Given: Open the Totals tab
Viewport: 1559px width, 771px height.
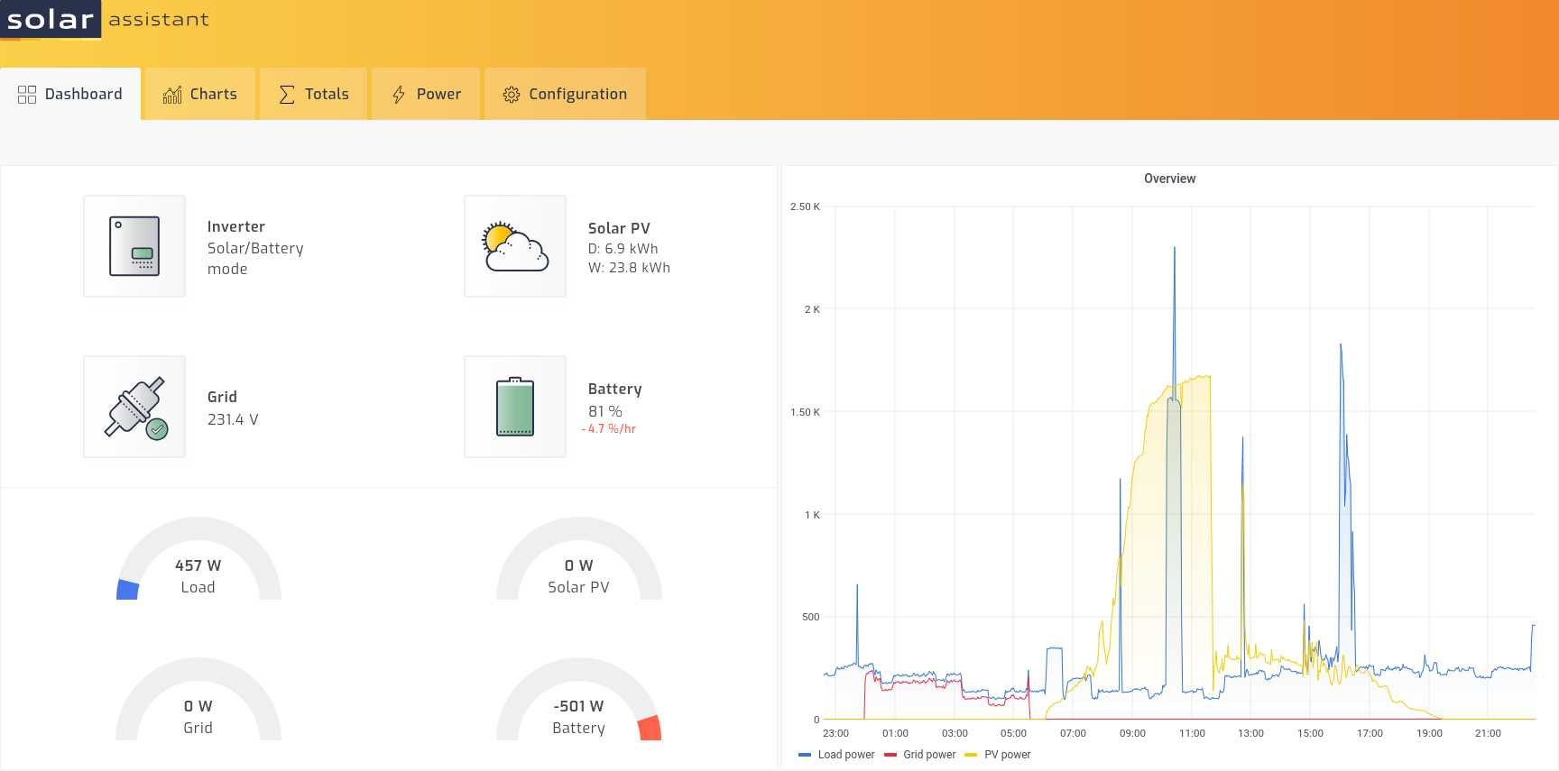Looking at the screenshot, I should tap(313, 94).
